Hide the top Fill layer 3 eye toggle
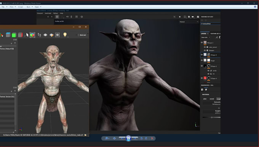Screen dimensions: 259x147 [x=202, y=42]
